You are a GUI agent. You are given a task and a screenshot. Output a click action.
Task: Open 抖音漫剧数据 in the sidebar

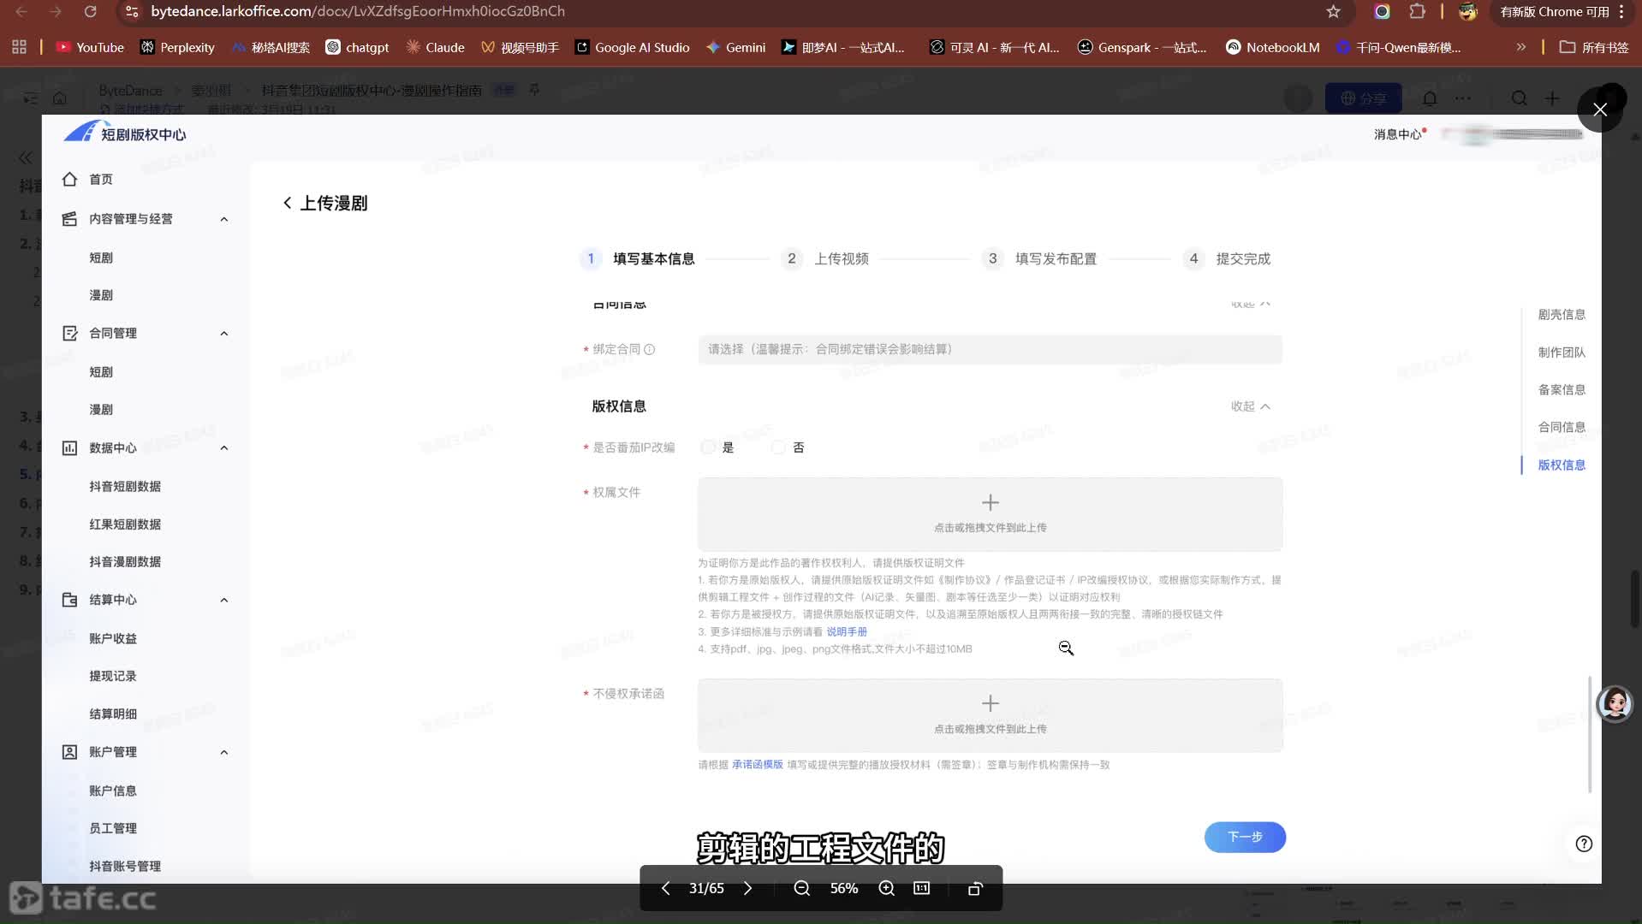click(125, 561)
